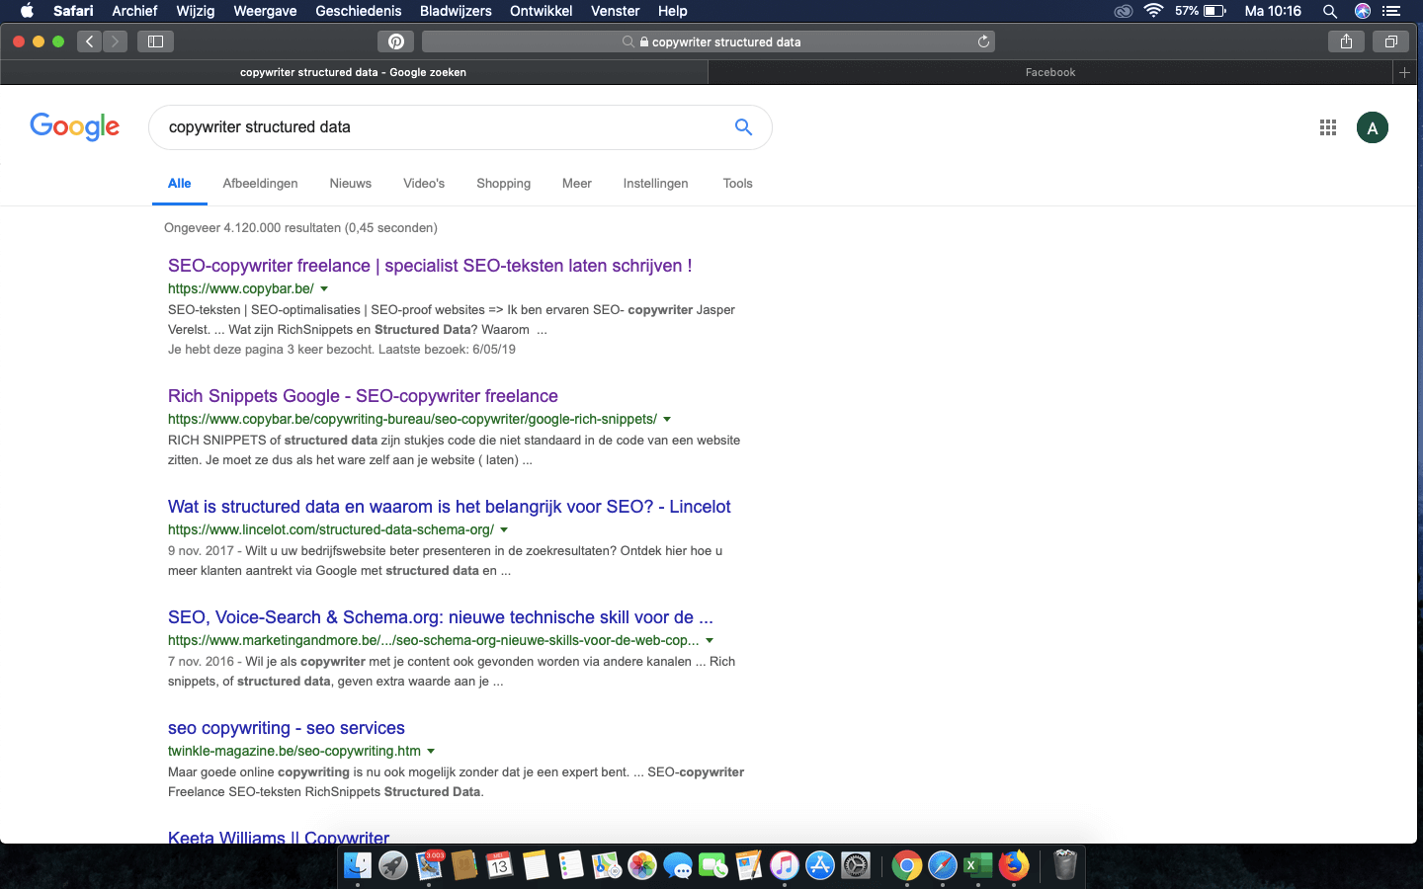Click the battery 57% indicator
The width and height of the screenshot is (1423, 889).
coord(1200,11)
